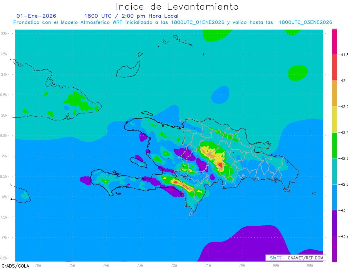
Task: Click the '76W' longitude label
Action: click(x=38, y=265)
